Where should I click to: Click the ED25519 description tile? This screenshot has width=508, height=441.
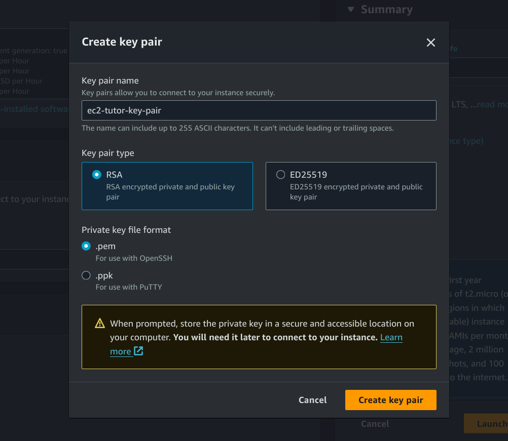coord(351,186)
